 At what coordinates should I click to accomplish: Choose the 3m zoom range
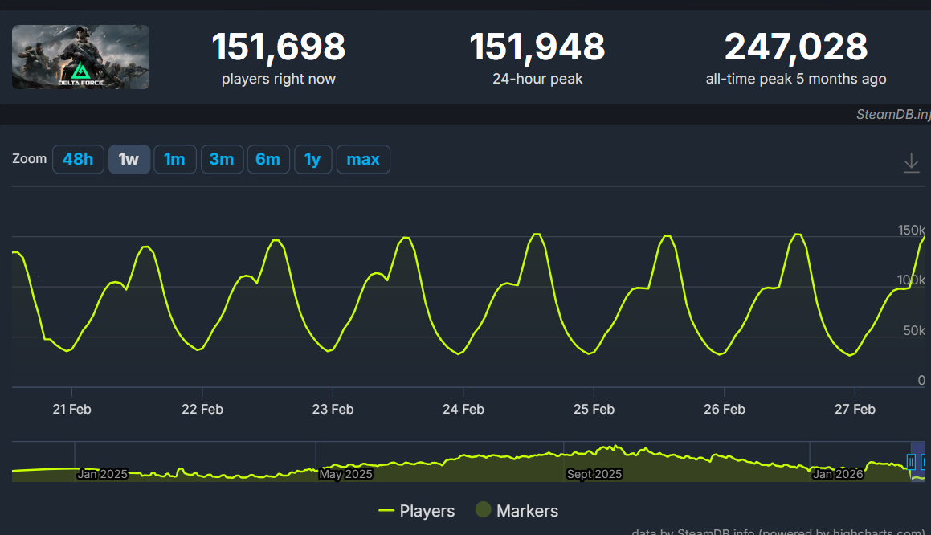[x=222, y=159]
